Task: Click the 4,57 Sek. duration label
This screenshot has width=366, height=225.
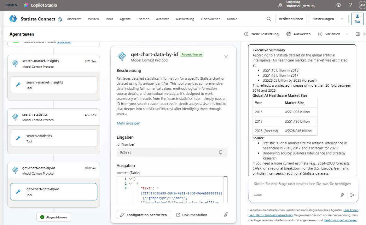Action: [91, 115]
